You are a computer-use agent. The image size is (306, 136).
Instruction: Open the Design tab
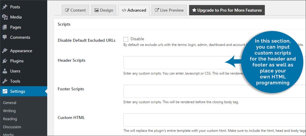(x=104, y=10)
